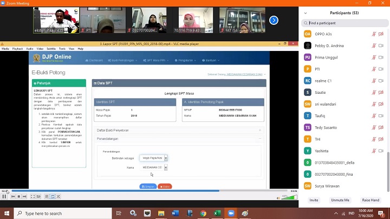Click the VLC play/pause button
This screenshot has height=219, width=390.
tap(4, 197)
